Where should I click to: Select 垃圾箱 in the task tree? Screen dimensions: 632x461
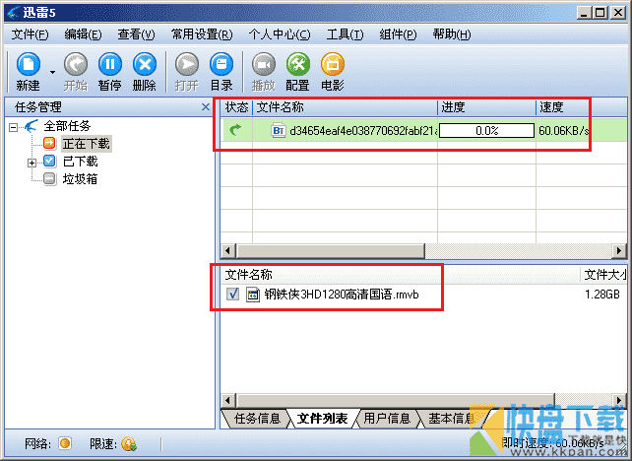pyautogui.click(x=80, y=178)
